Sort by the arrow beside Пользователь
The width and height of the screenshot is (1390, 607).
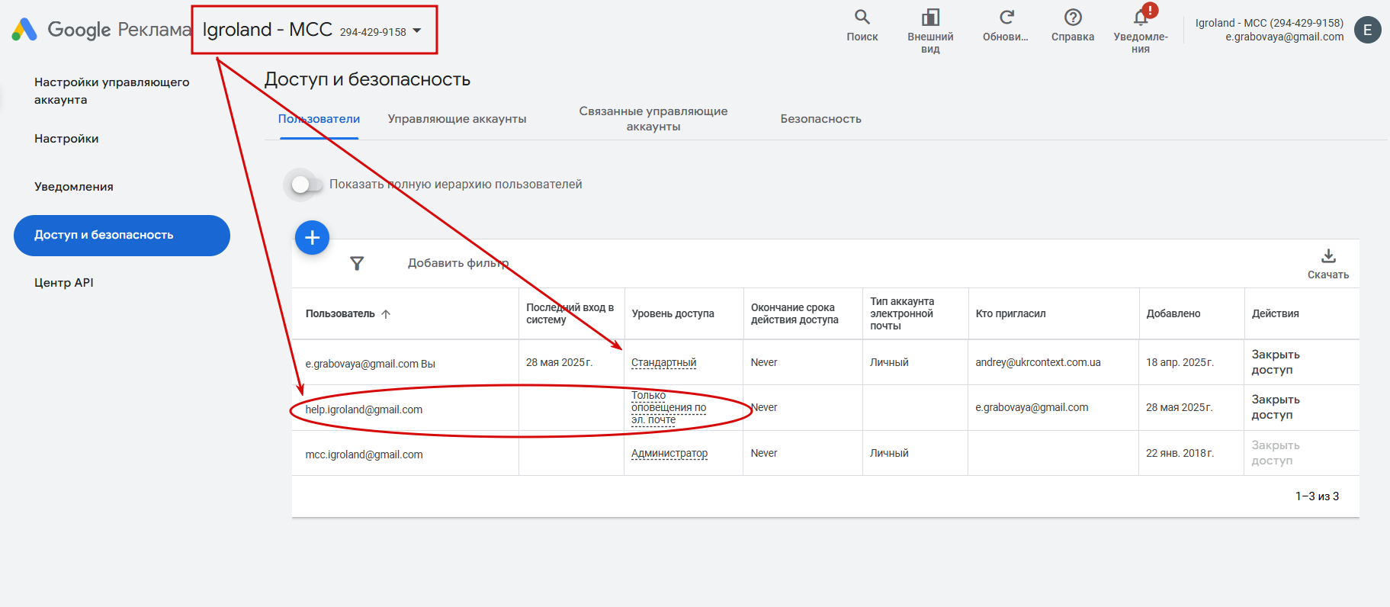(x=386, y=313)
